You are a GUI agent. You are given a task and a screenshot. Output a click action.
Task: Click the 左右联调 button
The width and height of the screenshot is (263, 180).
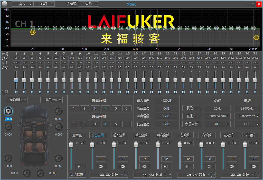(77, 175)
